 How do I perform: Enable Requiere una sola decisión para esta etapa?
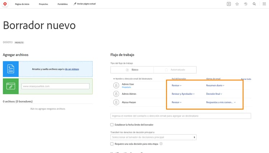(112, 144)
